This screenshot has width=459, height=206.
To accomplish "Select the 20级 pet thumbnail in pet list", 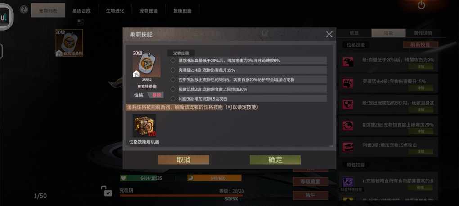I will [x=69, y=43].
